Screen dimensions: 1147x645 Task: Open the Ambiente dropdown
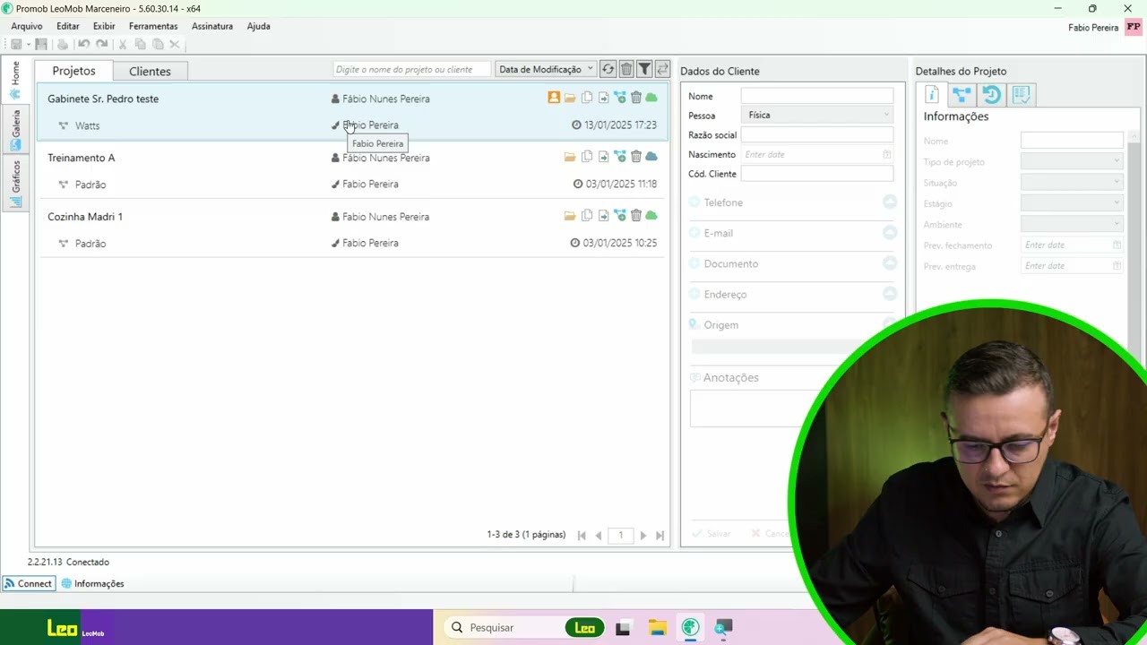[1072, 224]
